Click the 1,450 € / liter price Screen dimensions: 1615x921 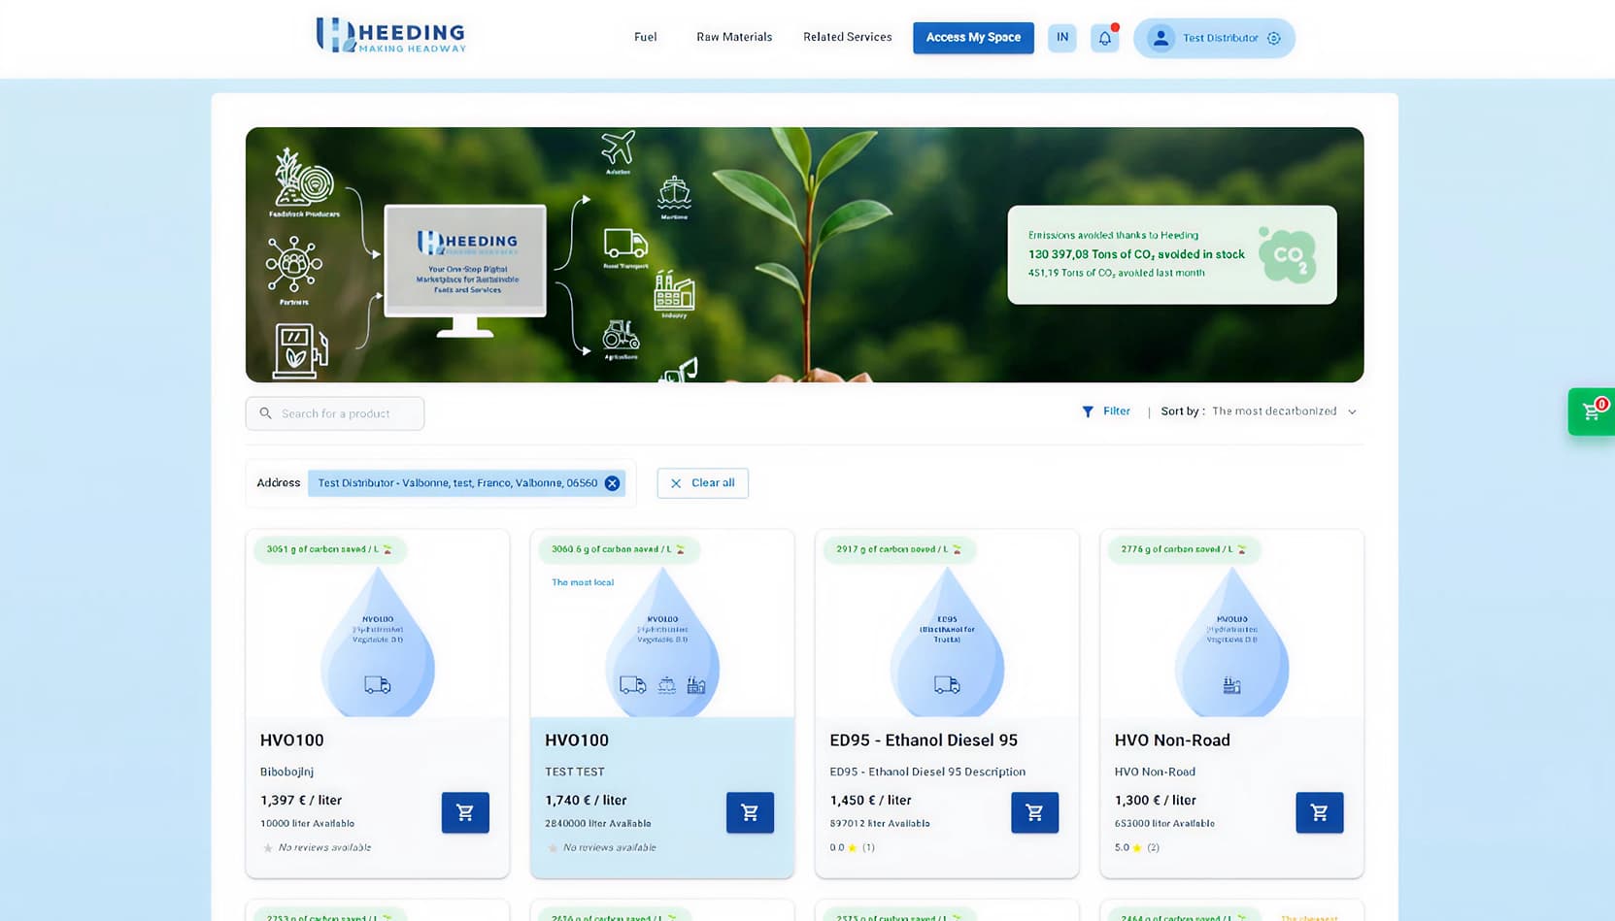870,800
